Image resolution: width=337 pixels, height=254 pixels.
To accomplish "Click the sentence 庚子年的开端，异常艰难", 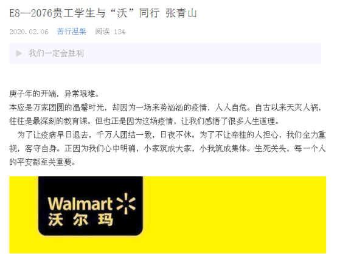I will (54, 94).
